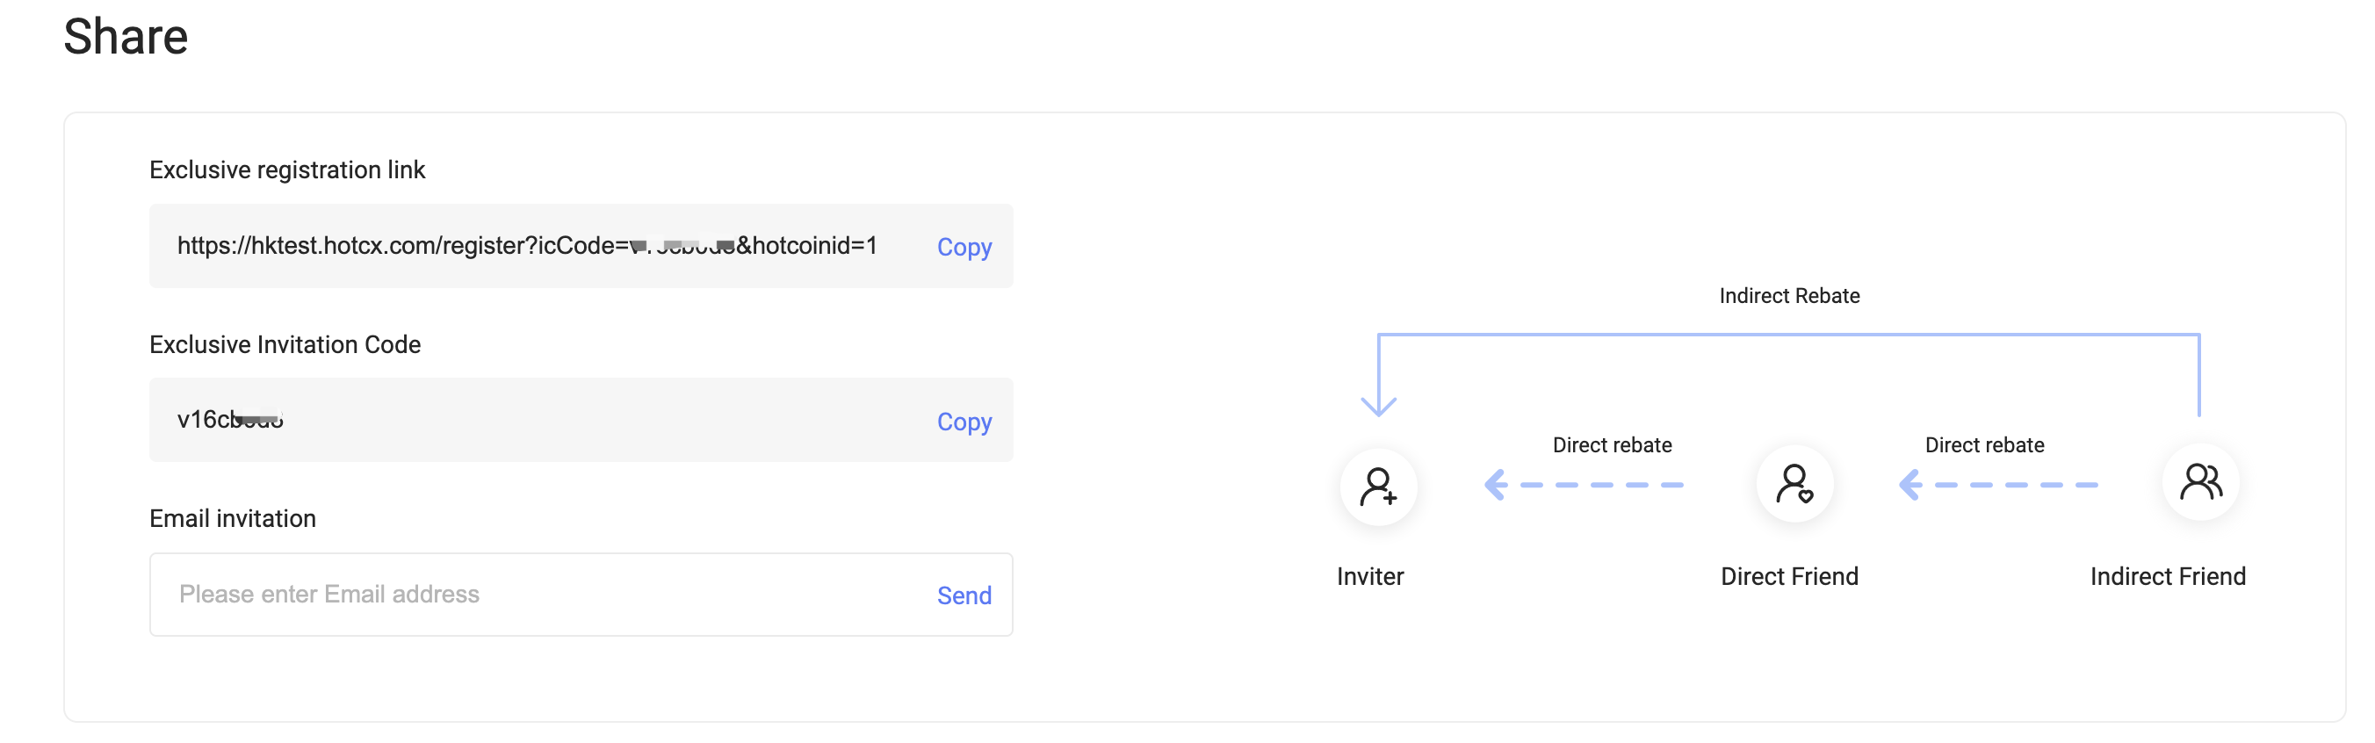Click the Direct Friend heart-person icon
This screenshot has height=743, width=2375.
[x=1794, y=484]
